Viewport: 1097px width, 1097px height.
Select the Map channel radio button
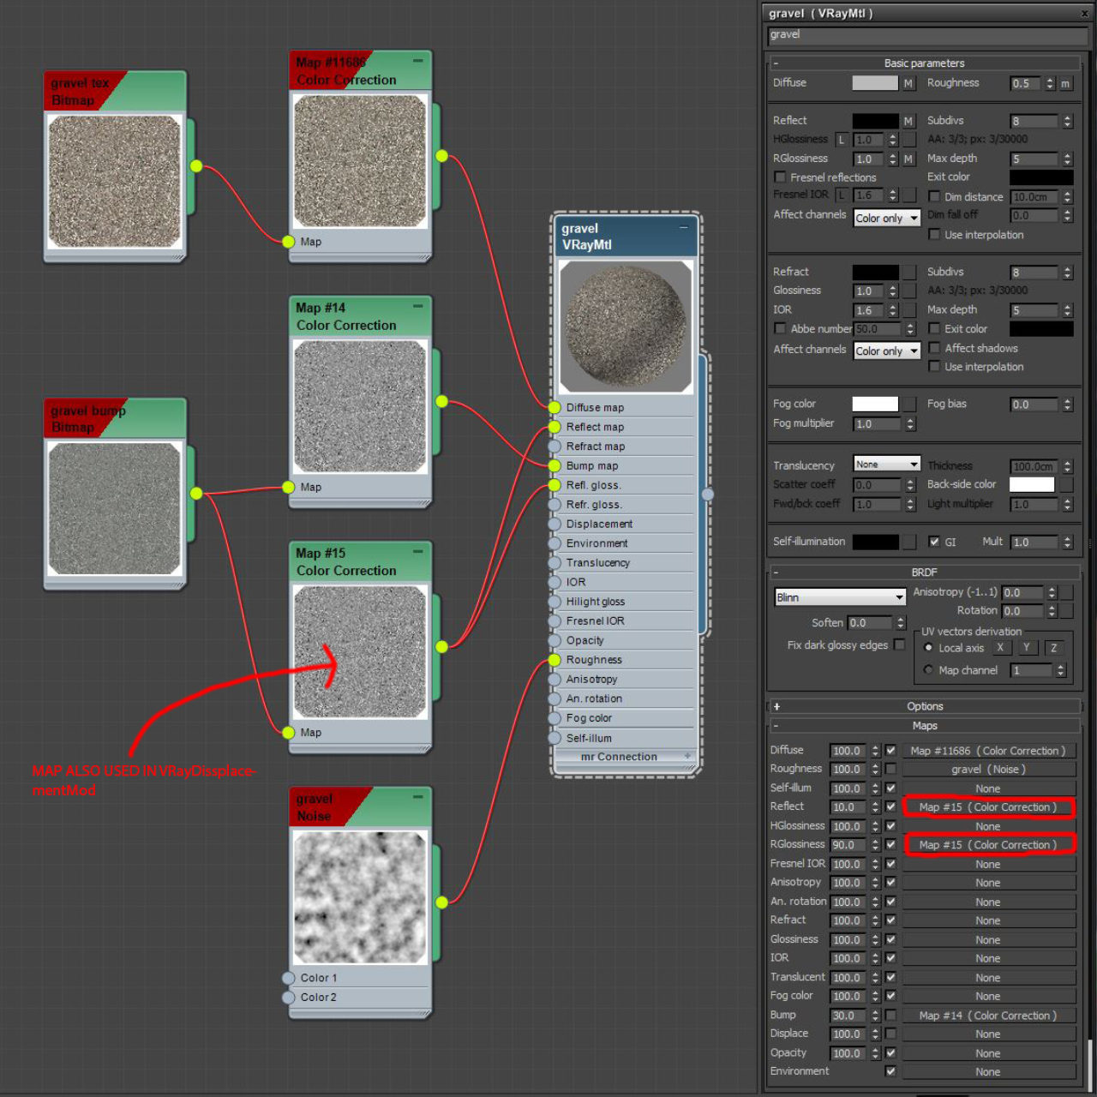pos(928,669)
